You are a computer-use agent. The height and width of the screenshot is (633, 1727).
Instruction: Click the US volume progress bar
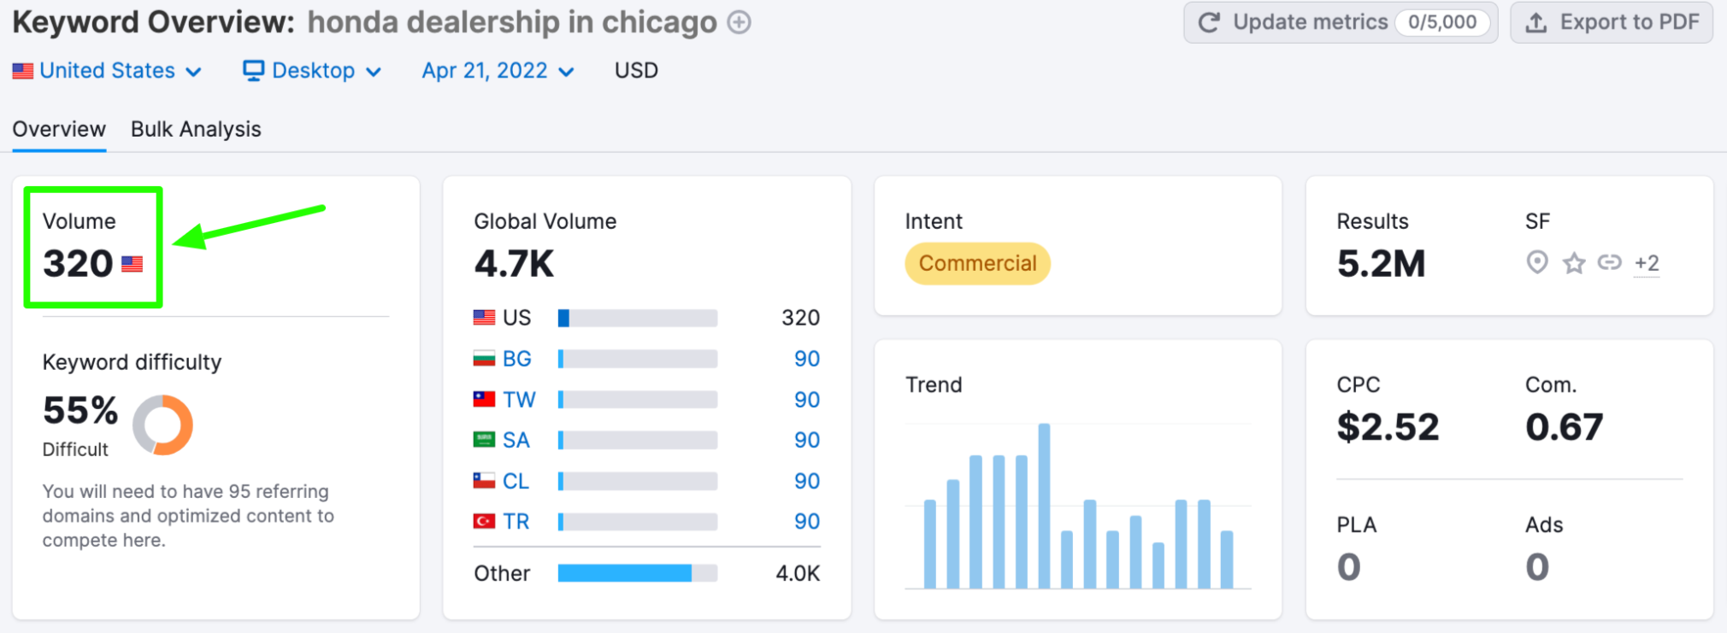point(638,318)
